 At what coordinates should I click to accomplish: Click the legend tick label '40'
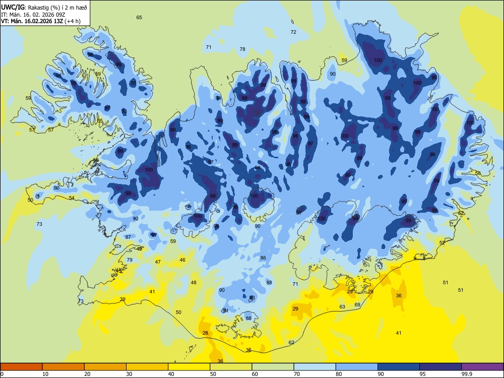[x=171, y=374]
